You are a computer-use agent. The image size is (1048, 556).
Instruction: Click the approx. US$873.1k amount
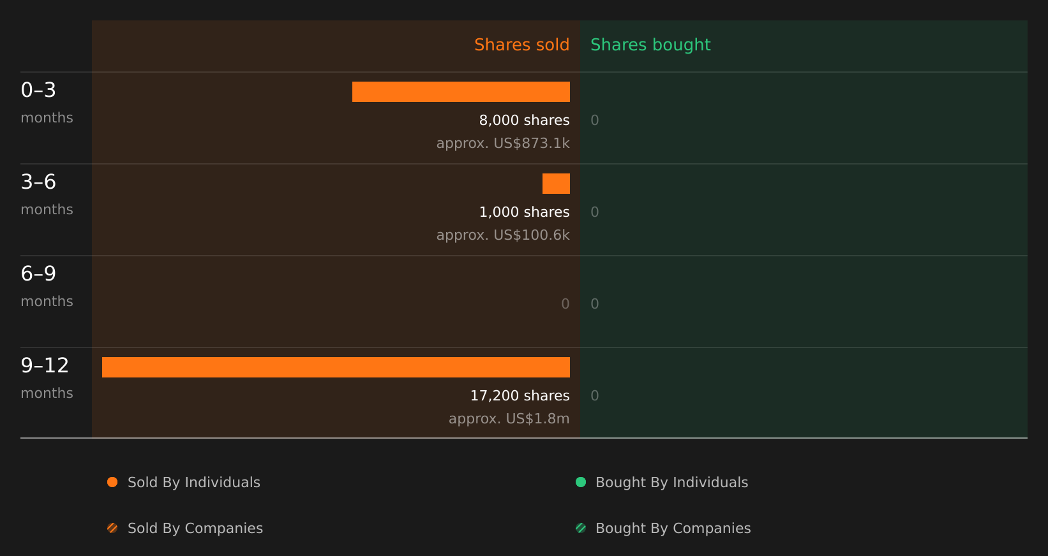[503, 143]
